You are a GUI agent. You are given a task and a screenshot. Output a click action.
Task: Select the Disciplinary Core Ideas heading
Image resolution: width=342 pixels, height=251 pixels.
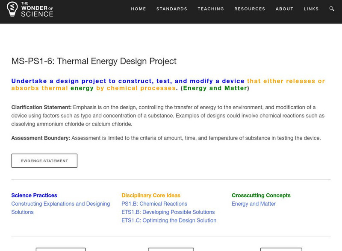tap(151, 196)
